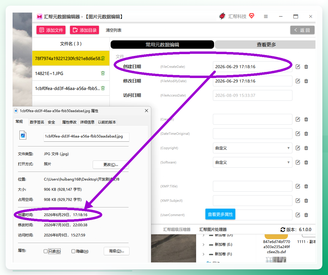
Task: Remove 14821E~1.JPG from the list
Action: pos(103,73)
